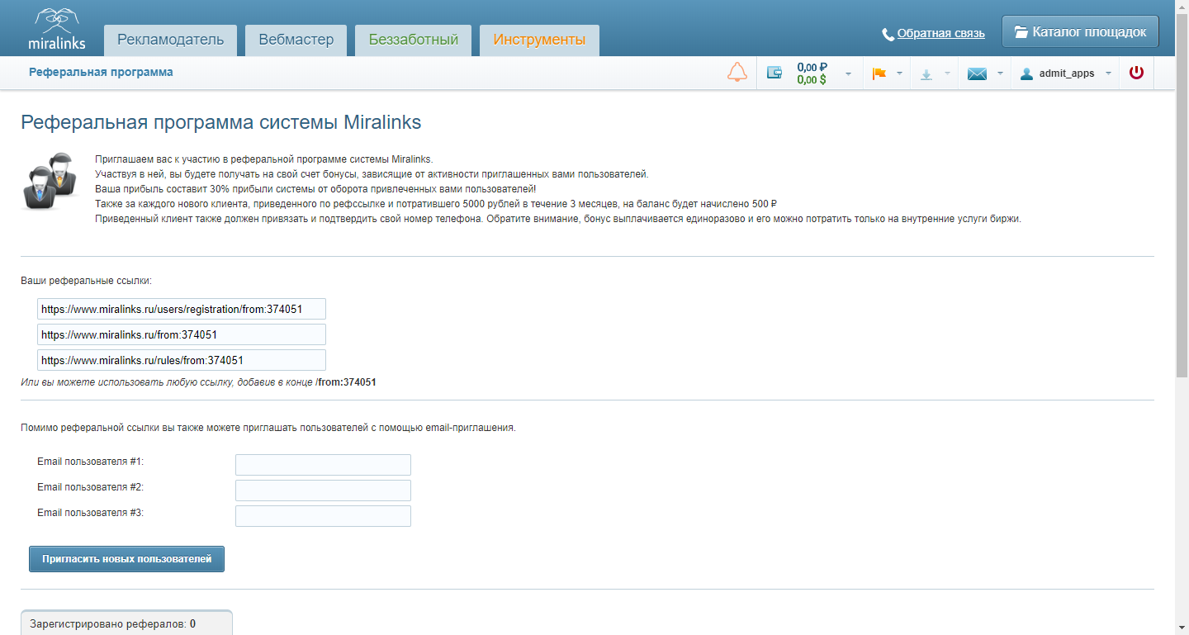The height and width of the screenshot is (635, 1189).
Task: Click the wallet balance icon
Action: click(x=775, y=73)
